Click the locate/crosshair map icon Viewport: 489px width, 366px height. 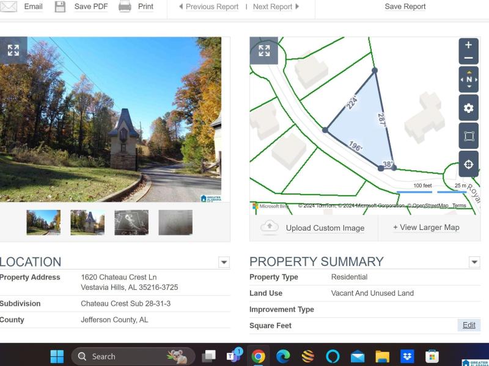469,164
